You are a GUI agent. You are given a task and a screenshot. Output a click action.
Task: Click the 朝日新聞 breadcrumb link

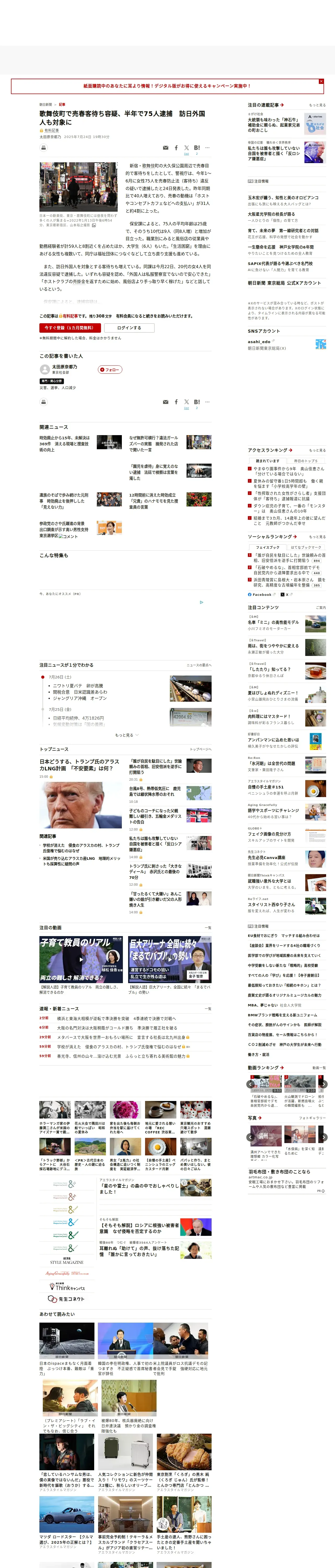pos(46,105)
